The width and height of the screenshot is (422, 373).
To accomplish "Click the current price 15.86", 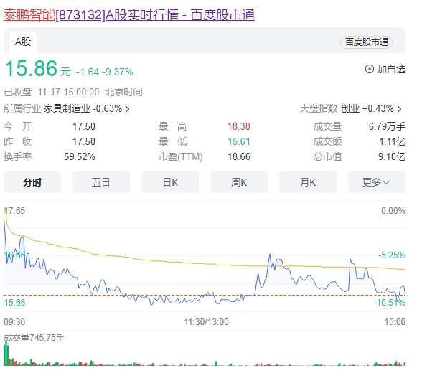I will pyautogui.click(x=32, y=68).
